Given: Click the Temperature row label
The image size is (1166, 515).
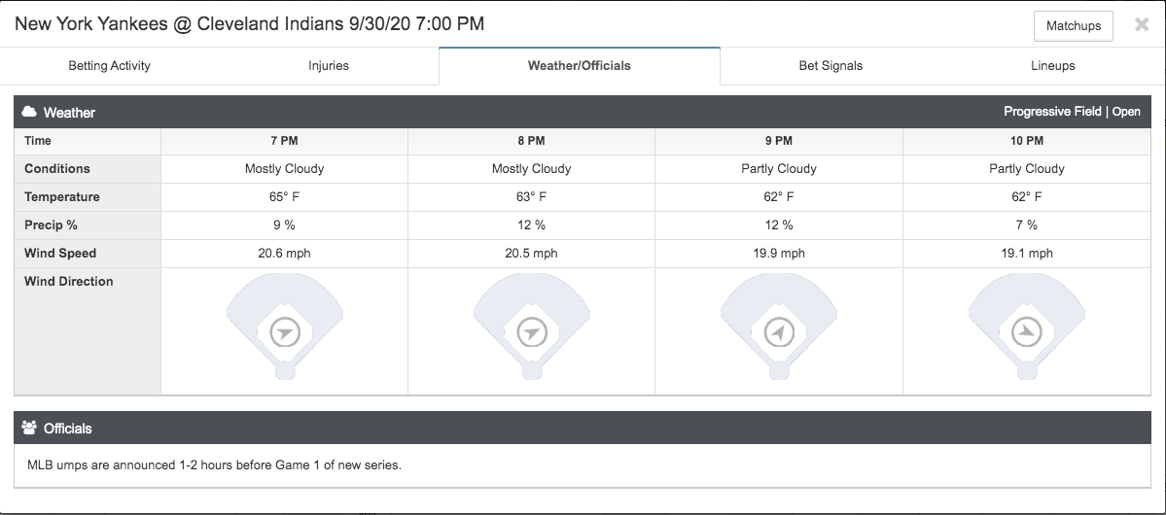Looking at the screenshot, I should coord(61,197).
